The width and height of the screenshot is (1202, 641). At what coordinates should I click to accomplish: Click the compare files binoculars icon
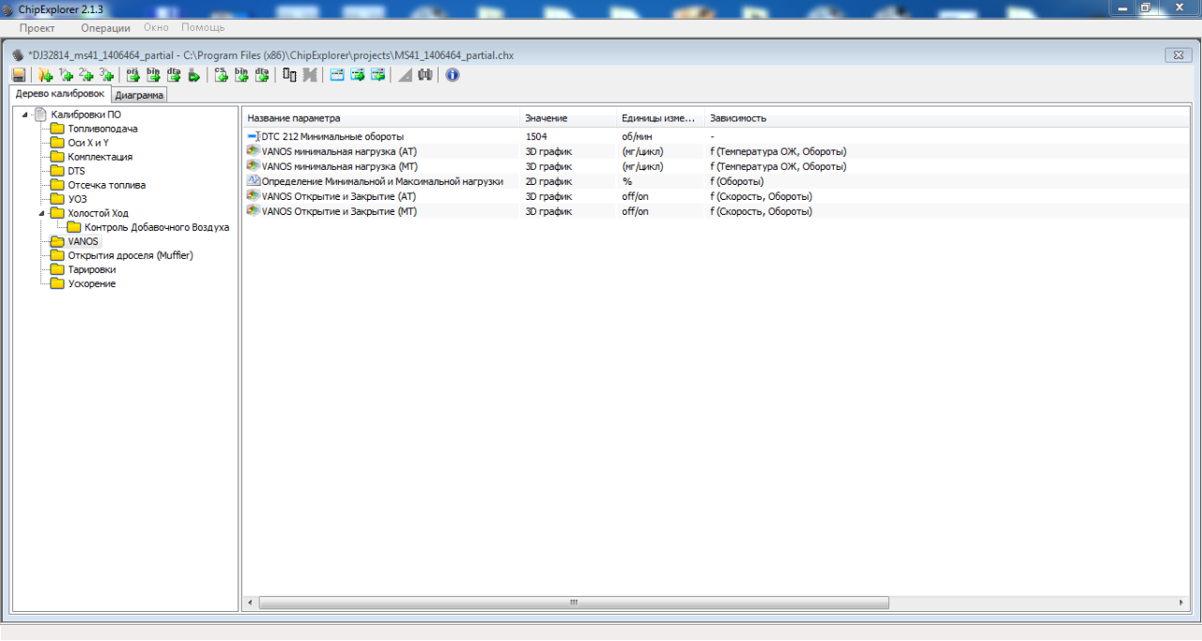[425, 75]
